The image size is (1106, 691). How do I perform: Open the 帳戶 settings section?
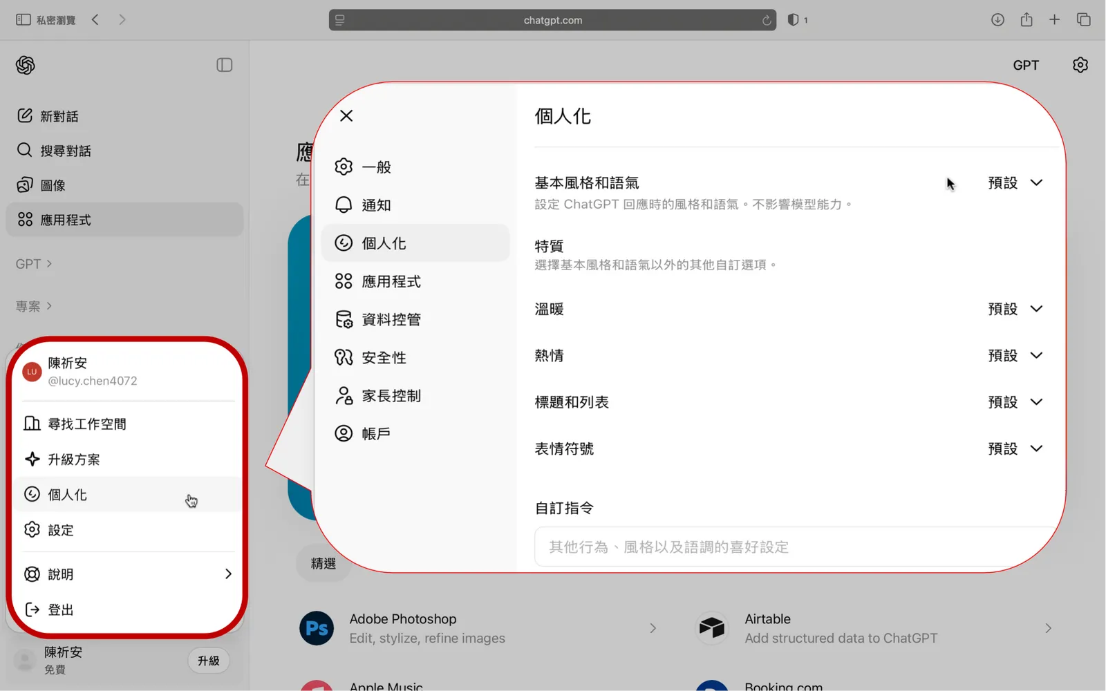pos(376,433)
